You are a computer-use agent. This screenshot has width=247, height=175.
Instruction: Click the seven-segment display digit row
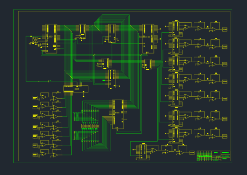90,126
